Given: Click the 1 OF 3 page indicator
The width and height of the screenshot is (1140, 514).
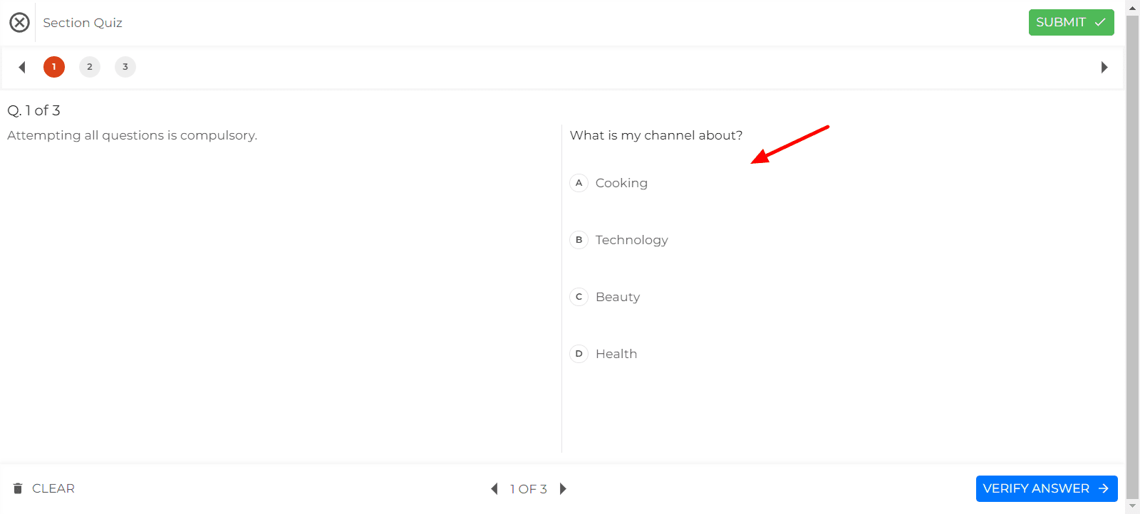Looking at the screenshot, I should tap(528, 489).
